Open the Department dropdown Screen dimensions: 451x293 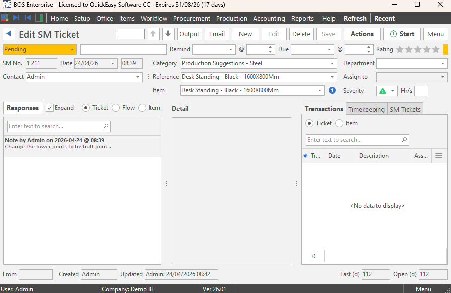tap(443, 63)
